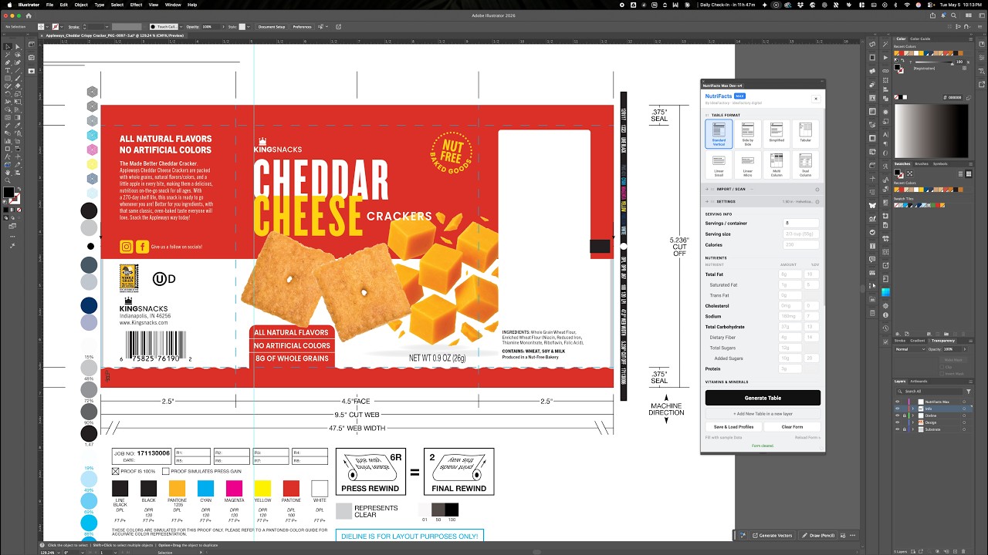Choose Simplified table format
Image resolution: width=988 pixels, height=555 pixels.
[x=777, y=134]
